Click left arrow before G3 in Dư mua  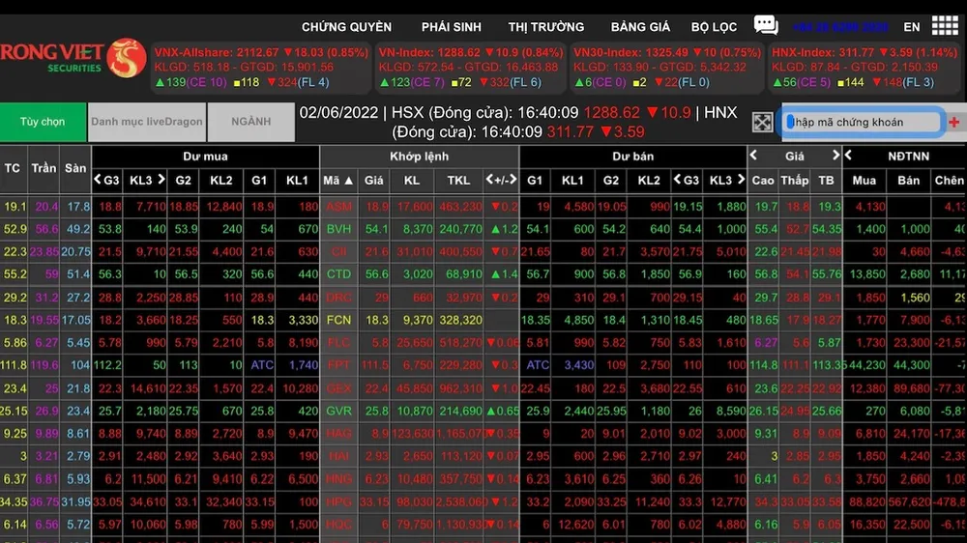98,180
